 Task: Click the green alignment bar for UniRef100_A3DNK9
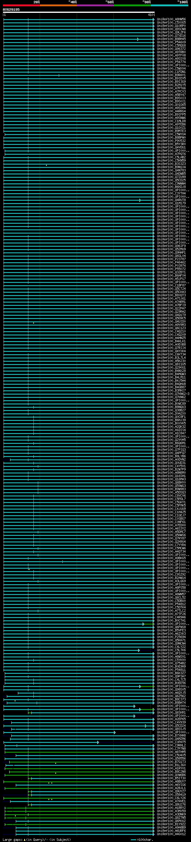tap(79, 814)
